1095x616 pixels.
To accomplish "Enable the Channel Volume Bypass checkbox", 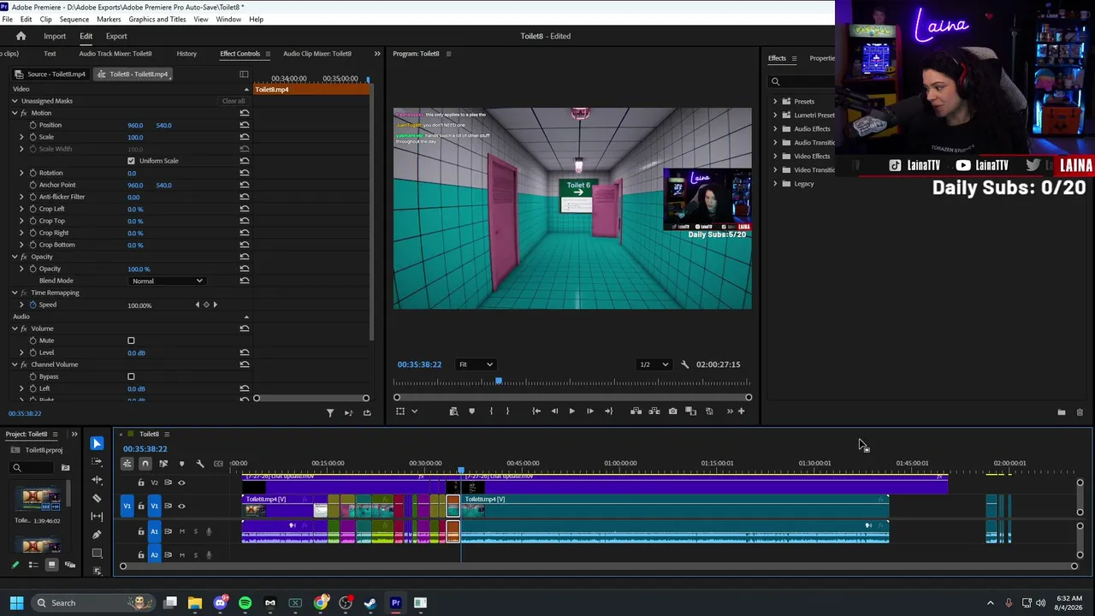I will point(131,376).
